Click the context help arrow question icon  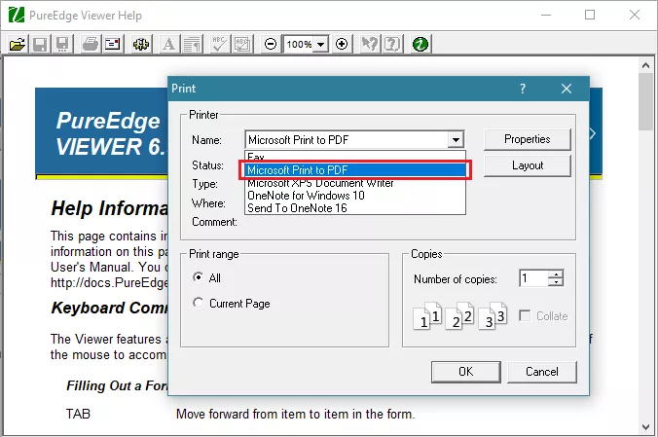click(370, 44)
